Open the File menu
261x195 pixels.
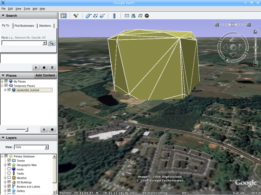coord(4,9)
